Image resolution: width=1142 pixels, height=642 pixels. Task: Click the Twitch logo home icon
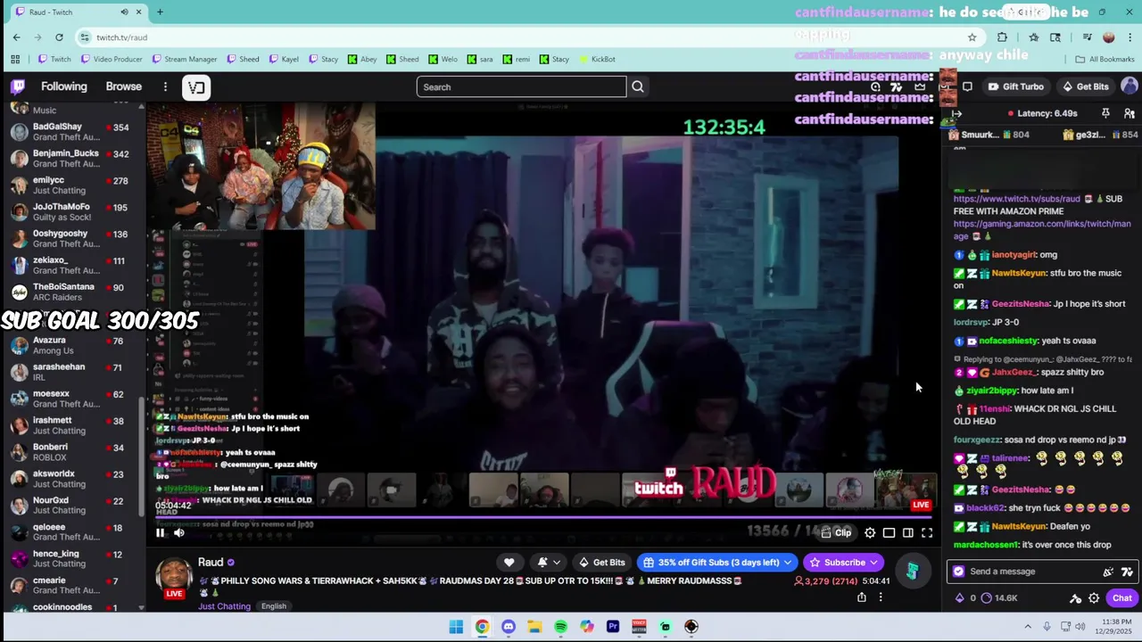[18, 86]
